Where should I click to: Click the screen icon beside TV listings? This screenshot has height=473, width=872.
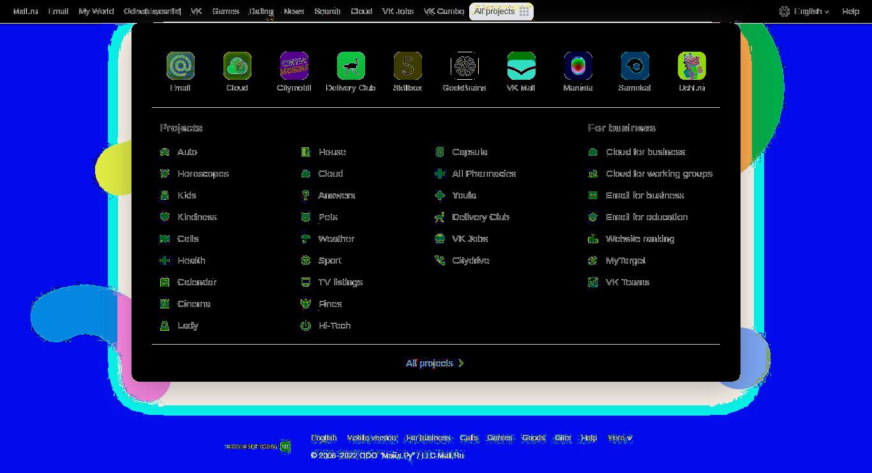(306, 282)
